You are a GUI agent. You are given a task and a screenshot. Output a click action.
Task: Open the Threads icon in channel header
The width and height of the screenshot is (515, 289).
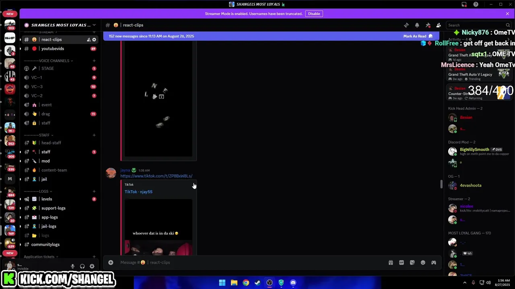pyautogui.click(x=406, y=25)
